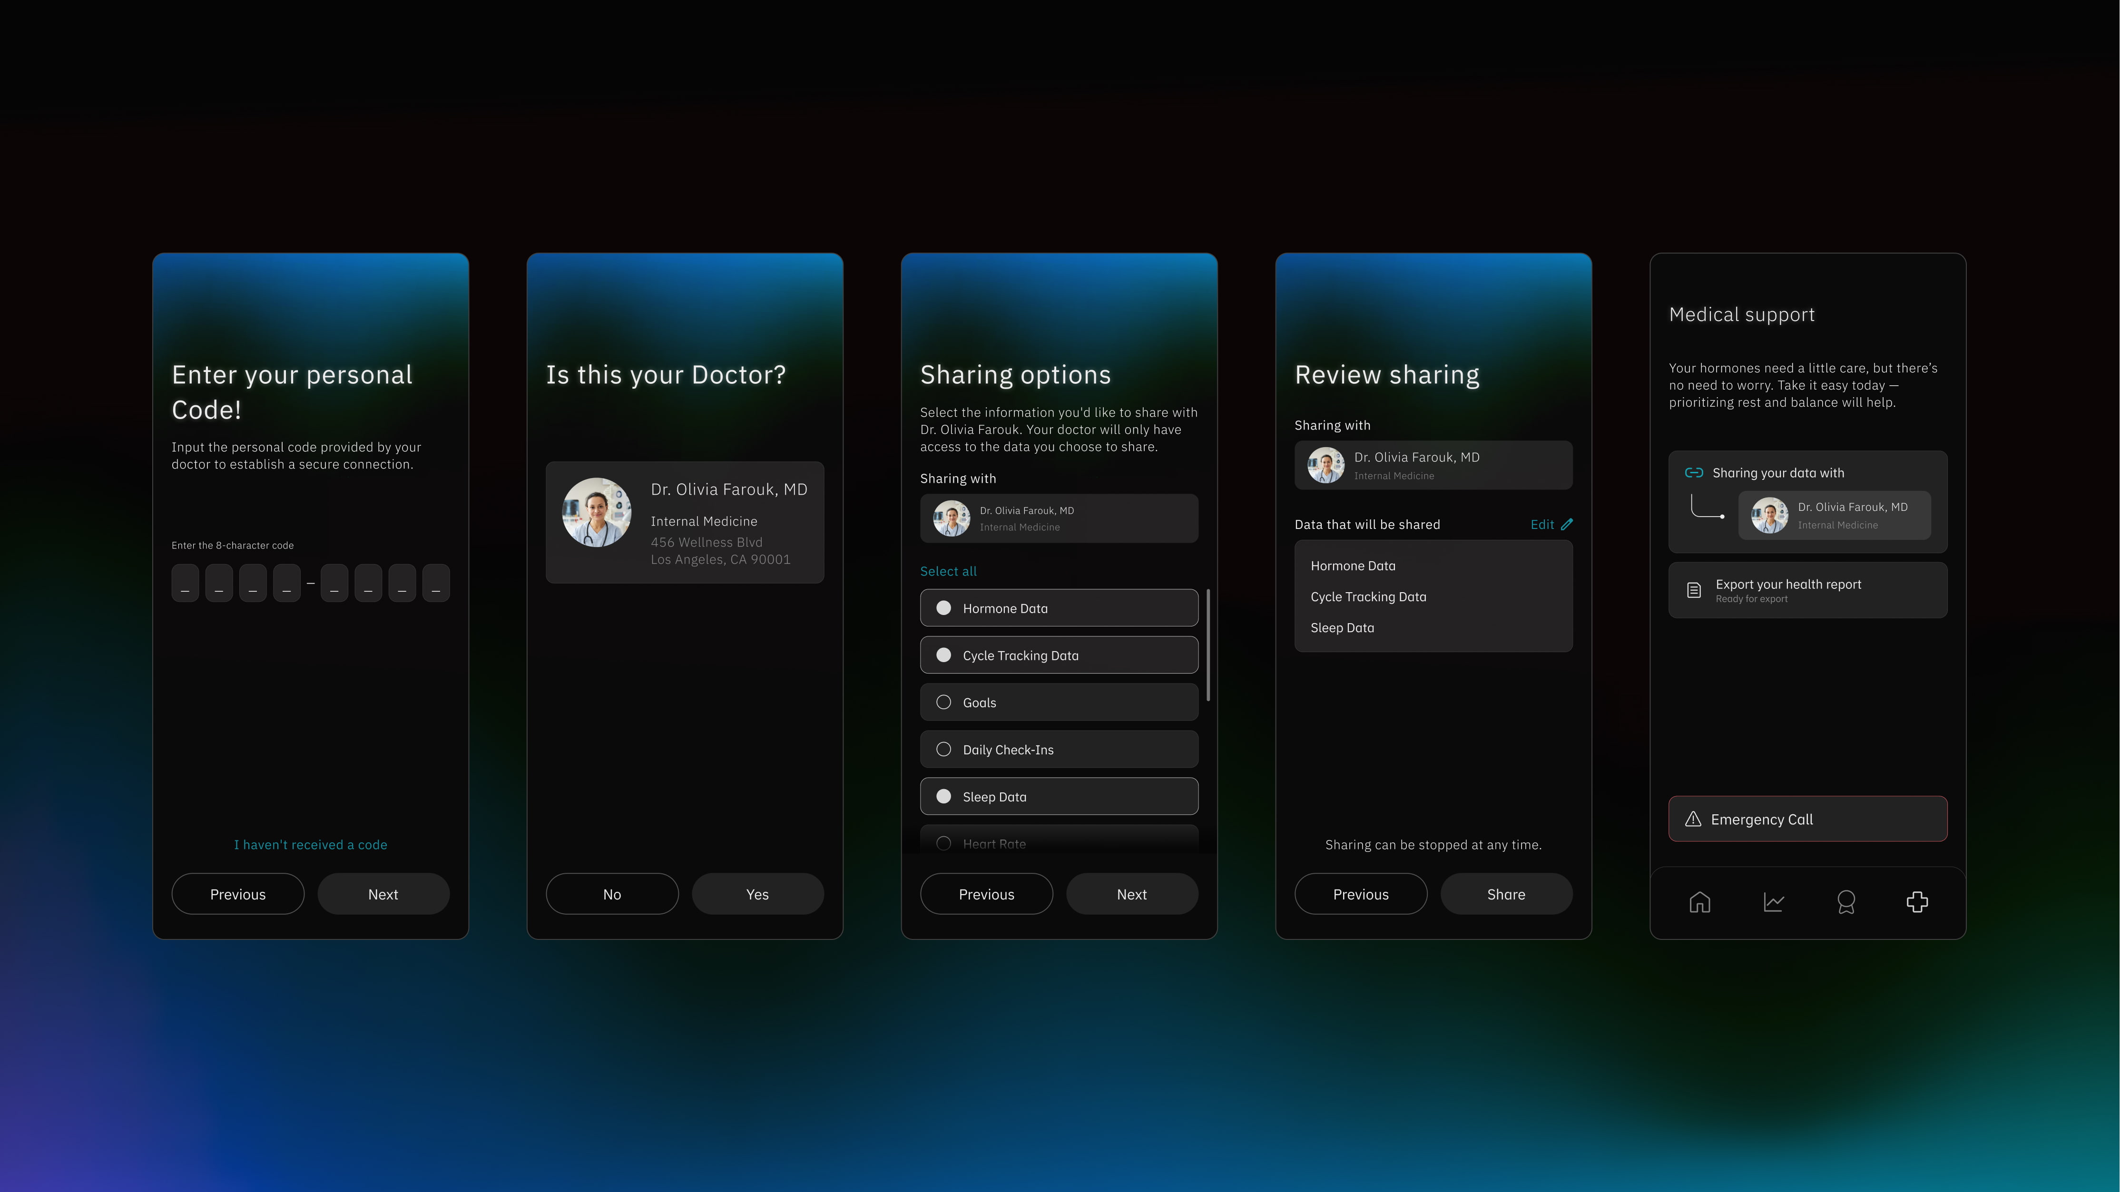This screenshot has height=1192, width=2120.
Task: Toggle the Hormone Data radio option
Action: pos(944,608)
